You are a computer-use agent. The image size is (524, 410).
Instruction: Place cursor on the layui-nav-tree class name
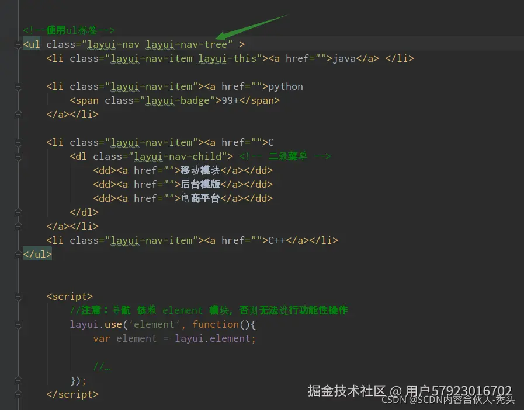(186, 44)
